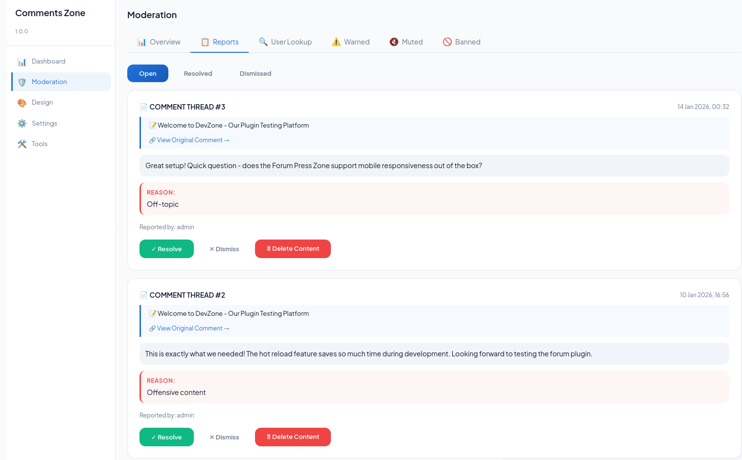Click the comment about mobile responsiveness

pos(434,166)
